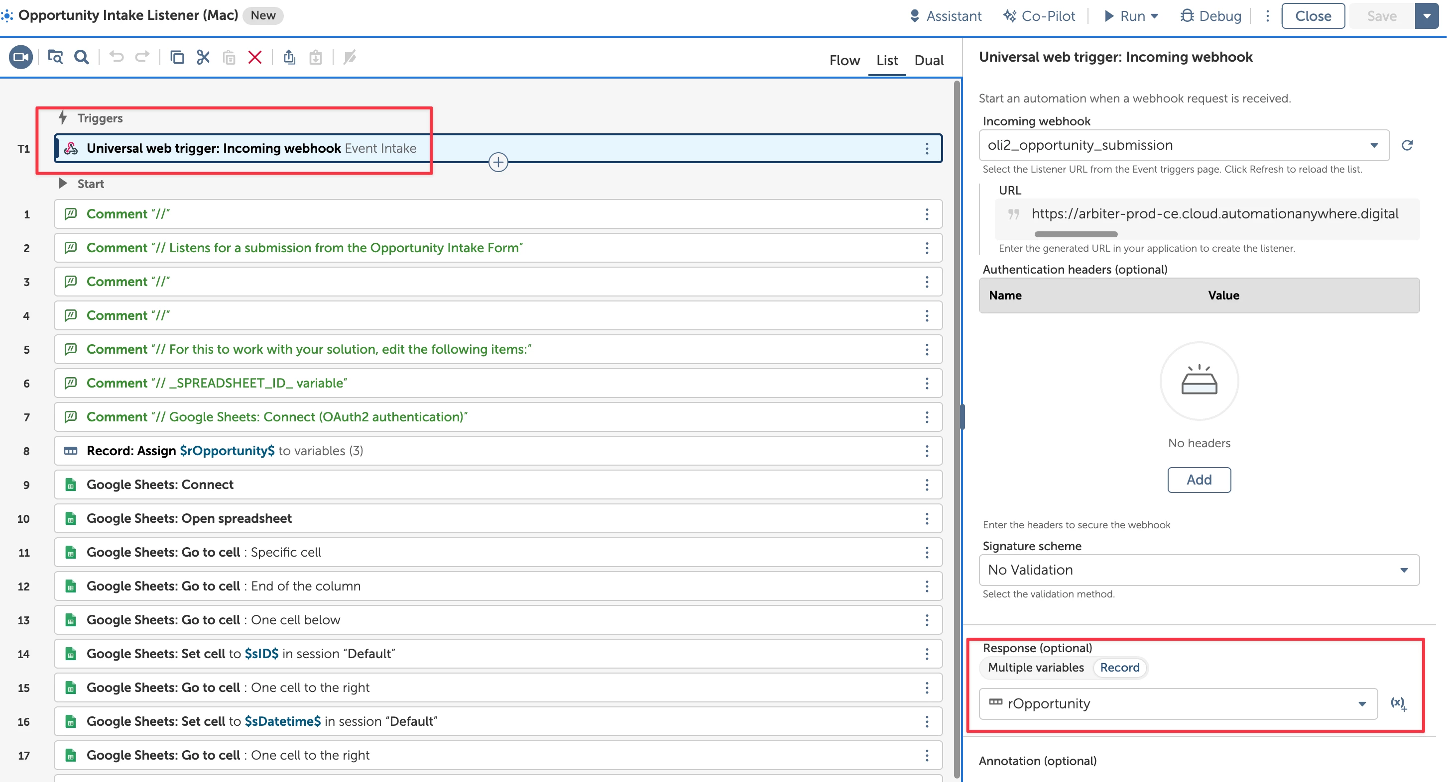
Task: Add an action using the plus circle
Action: [x=498, y=162]
